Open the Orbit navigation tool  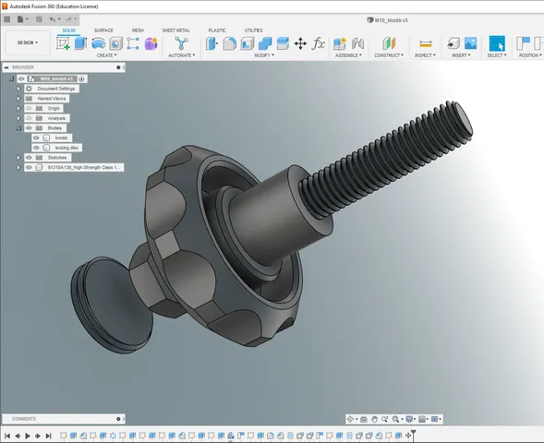click(350, 419)
